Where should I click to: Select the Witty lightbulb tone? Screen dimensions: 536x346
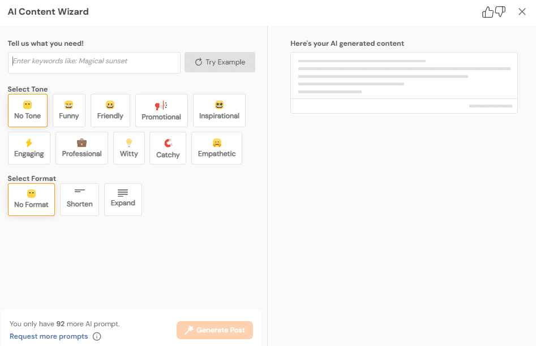[128, 148]
